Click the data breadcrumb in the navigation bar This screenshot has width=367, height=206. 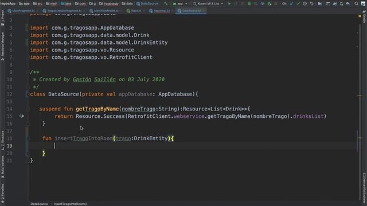(x=127, y=3)
